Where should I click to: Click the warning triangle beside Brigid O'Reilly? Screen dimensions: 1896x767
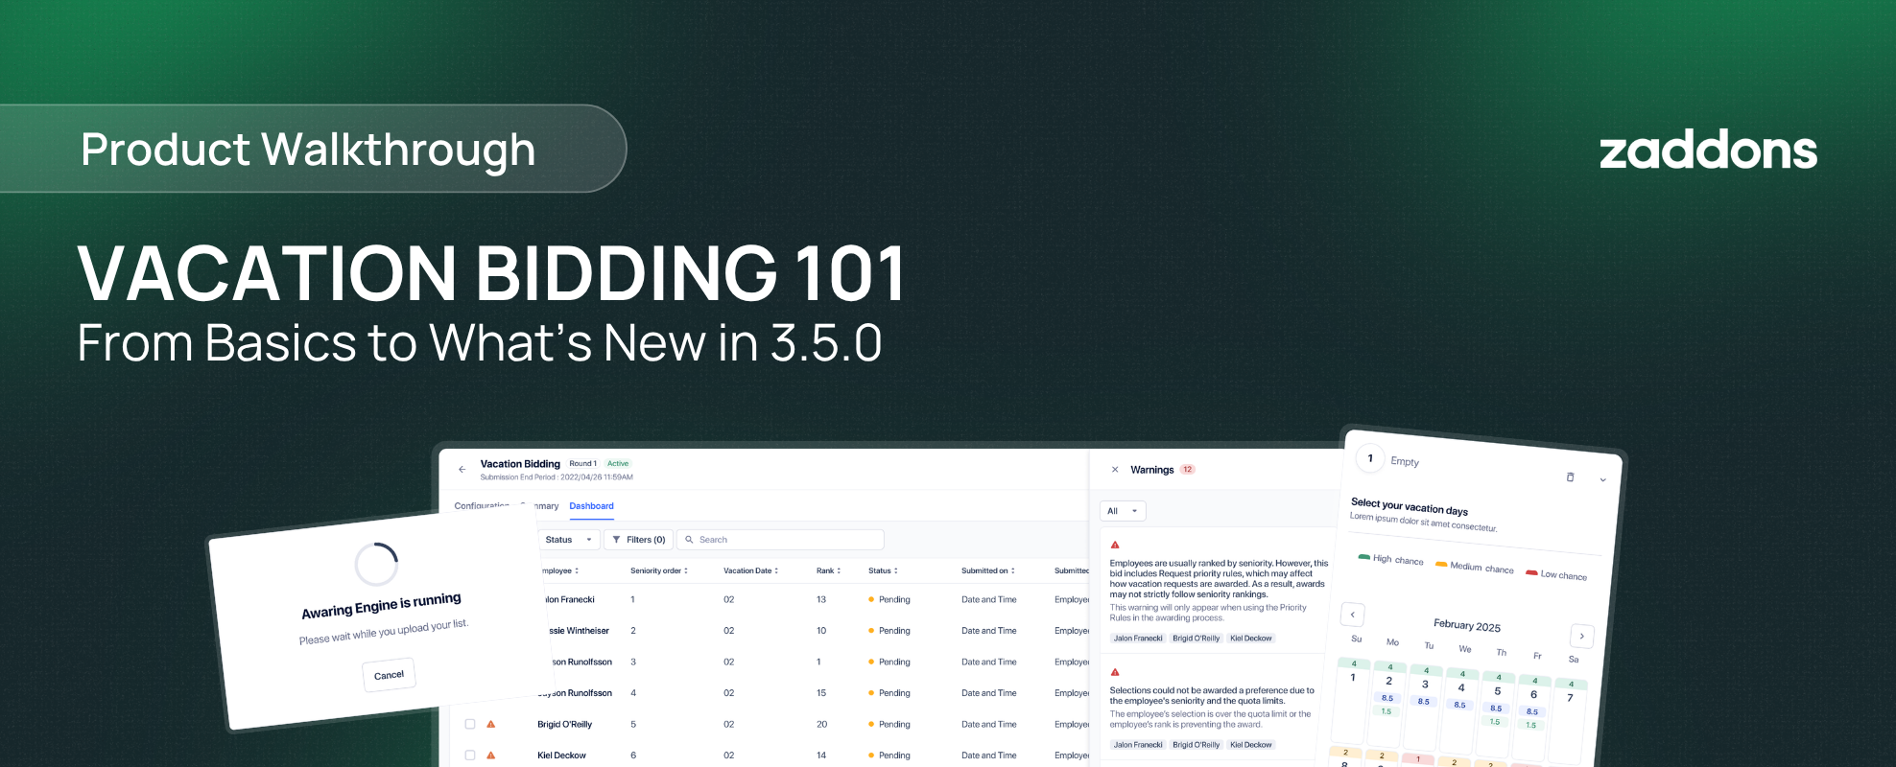pyautogui.click(x=491, y=724)
